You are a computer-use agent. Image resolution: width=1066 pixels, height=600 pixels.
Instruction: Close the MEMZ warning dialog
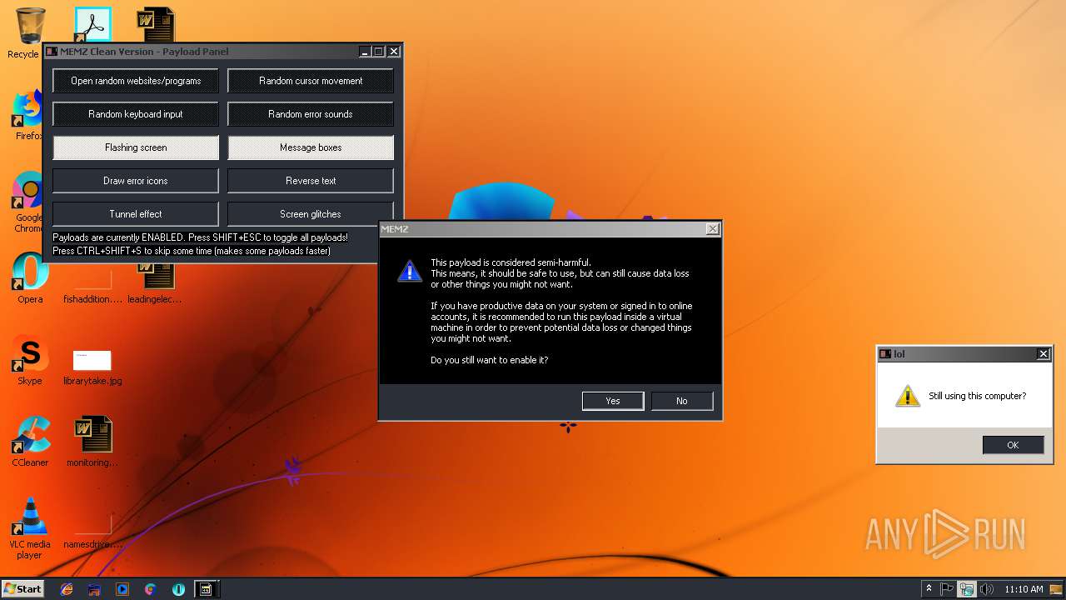click(712, 228)
